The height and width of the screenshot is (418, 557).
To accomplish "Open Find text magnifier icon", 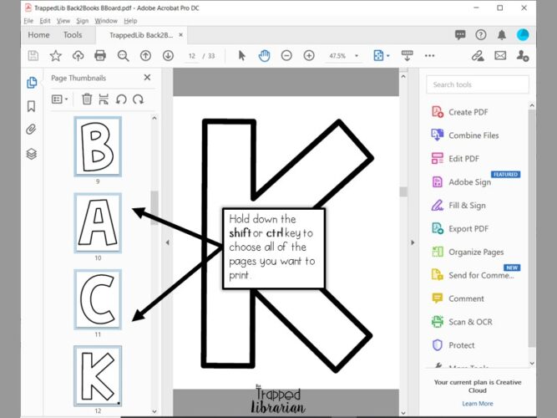I will 123,56.
